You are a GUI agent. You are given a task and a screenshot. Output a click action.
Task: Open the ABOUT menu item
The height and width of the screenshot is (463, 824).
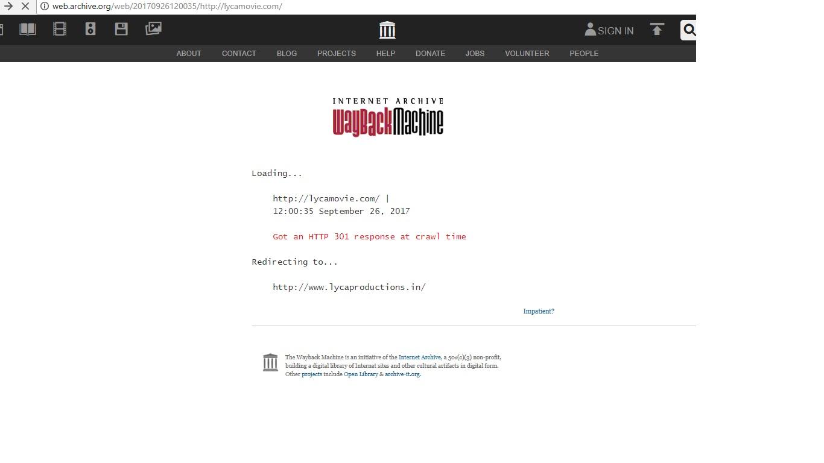point(189,54)
